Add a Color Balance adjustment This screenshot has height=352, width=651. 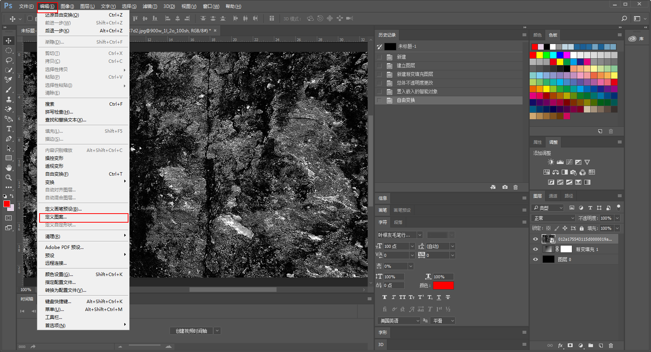[x=556, y=172]
